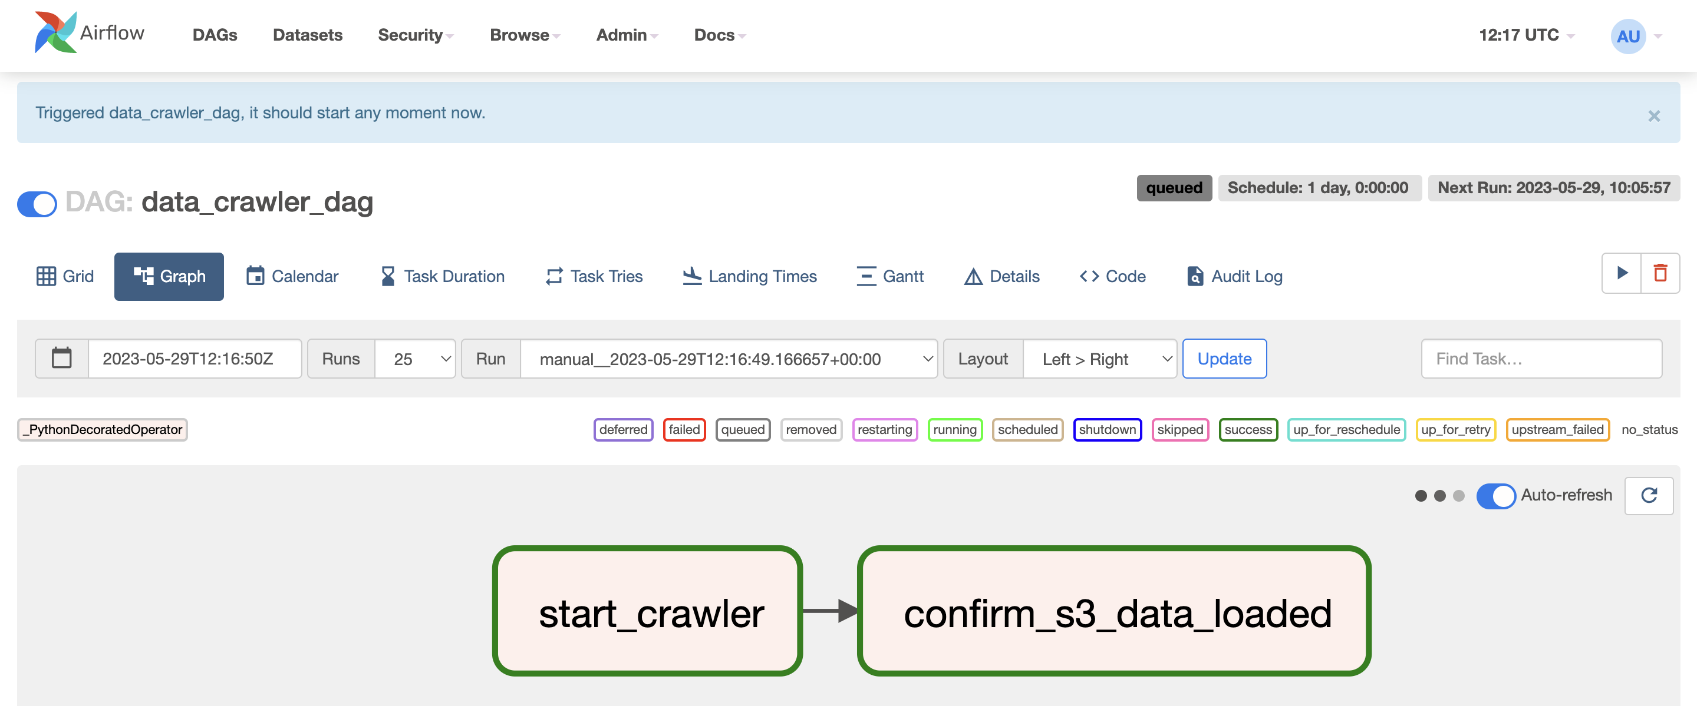Select the start_crawler task node
The height and width of the screenshot is (706, 1697).
pyautogui.click(x=647, y=611)
